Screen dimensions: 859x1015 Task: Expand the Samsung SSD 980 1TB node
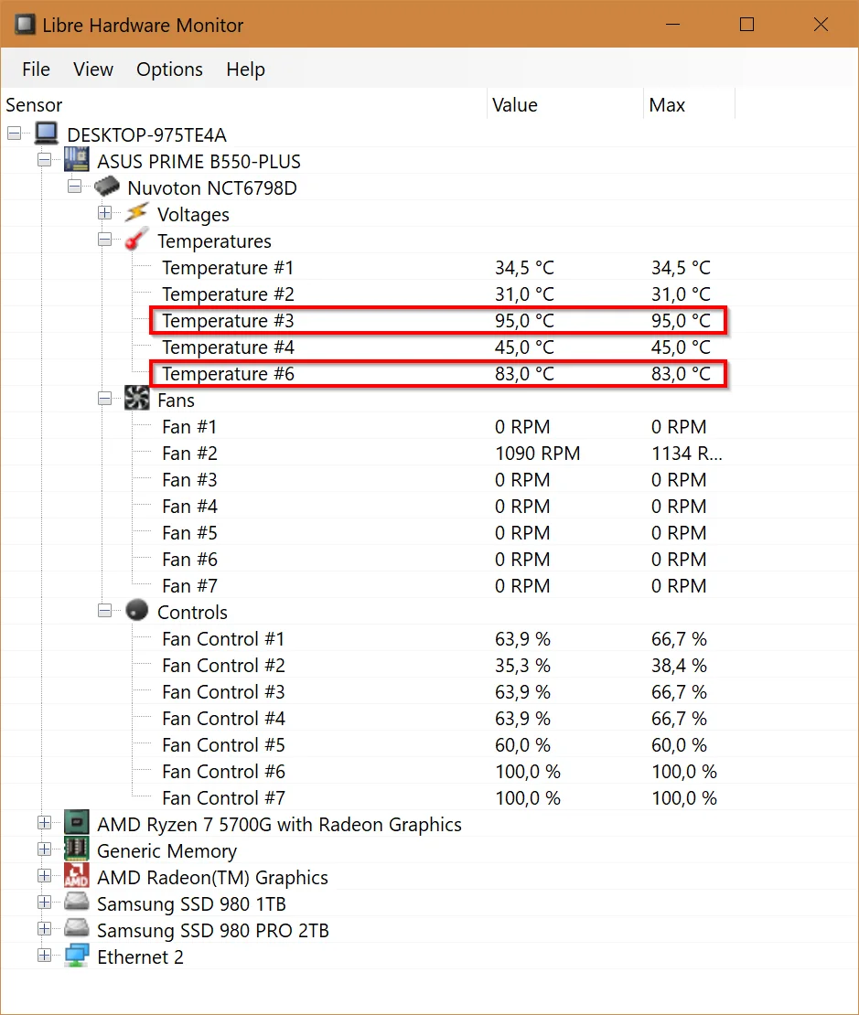45,903
